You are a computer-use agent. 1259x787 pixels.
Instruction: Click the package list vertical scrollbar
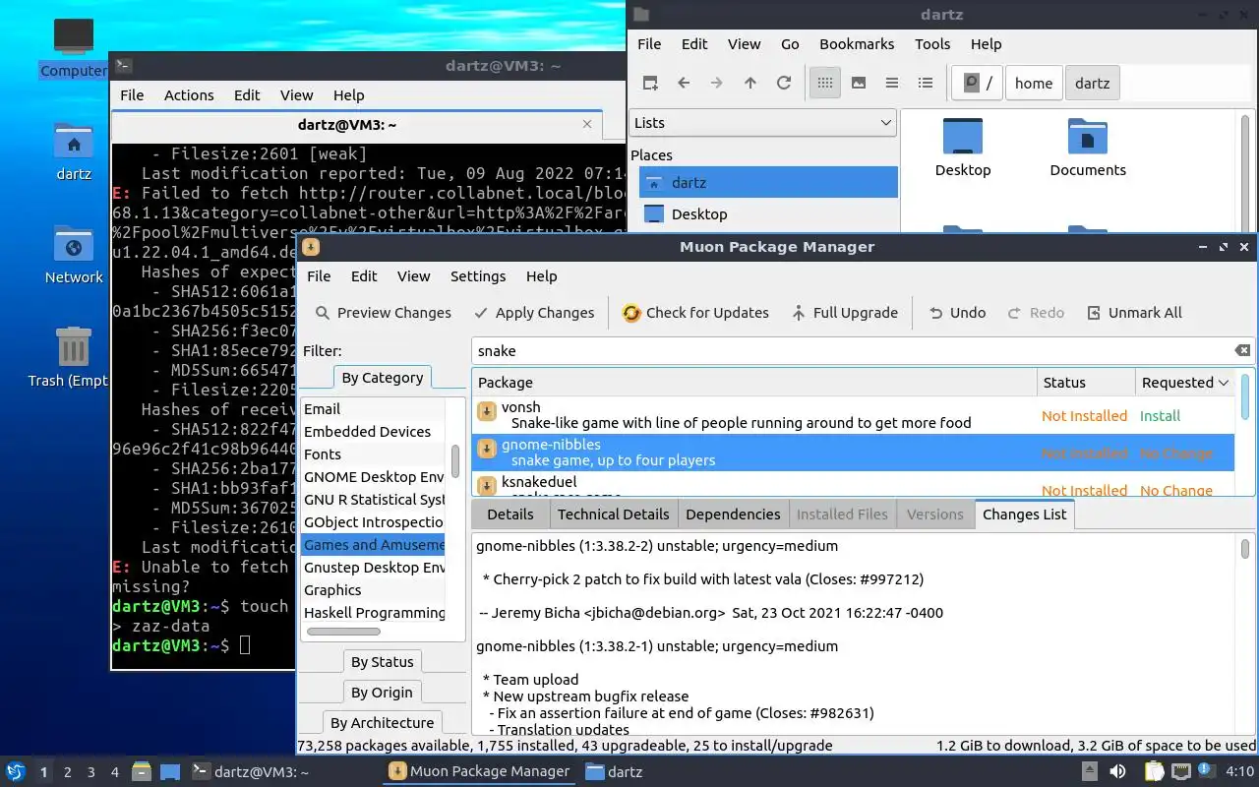(1247, 395)
